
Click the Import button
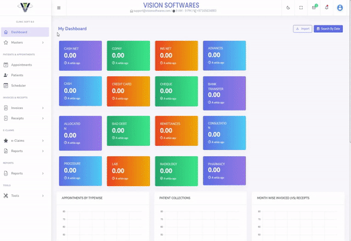click(303, 29)
